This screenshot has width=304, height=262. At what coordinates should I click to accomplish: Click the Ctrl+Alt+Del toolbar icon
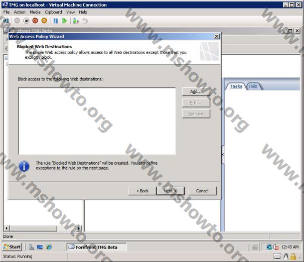(6, 21)
